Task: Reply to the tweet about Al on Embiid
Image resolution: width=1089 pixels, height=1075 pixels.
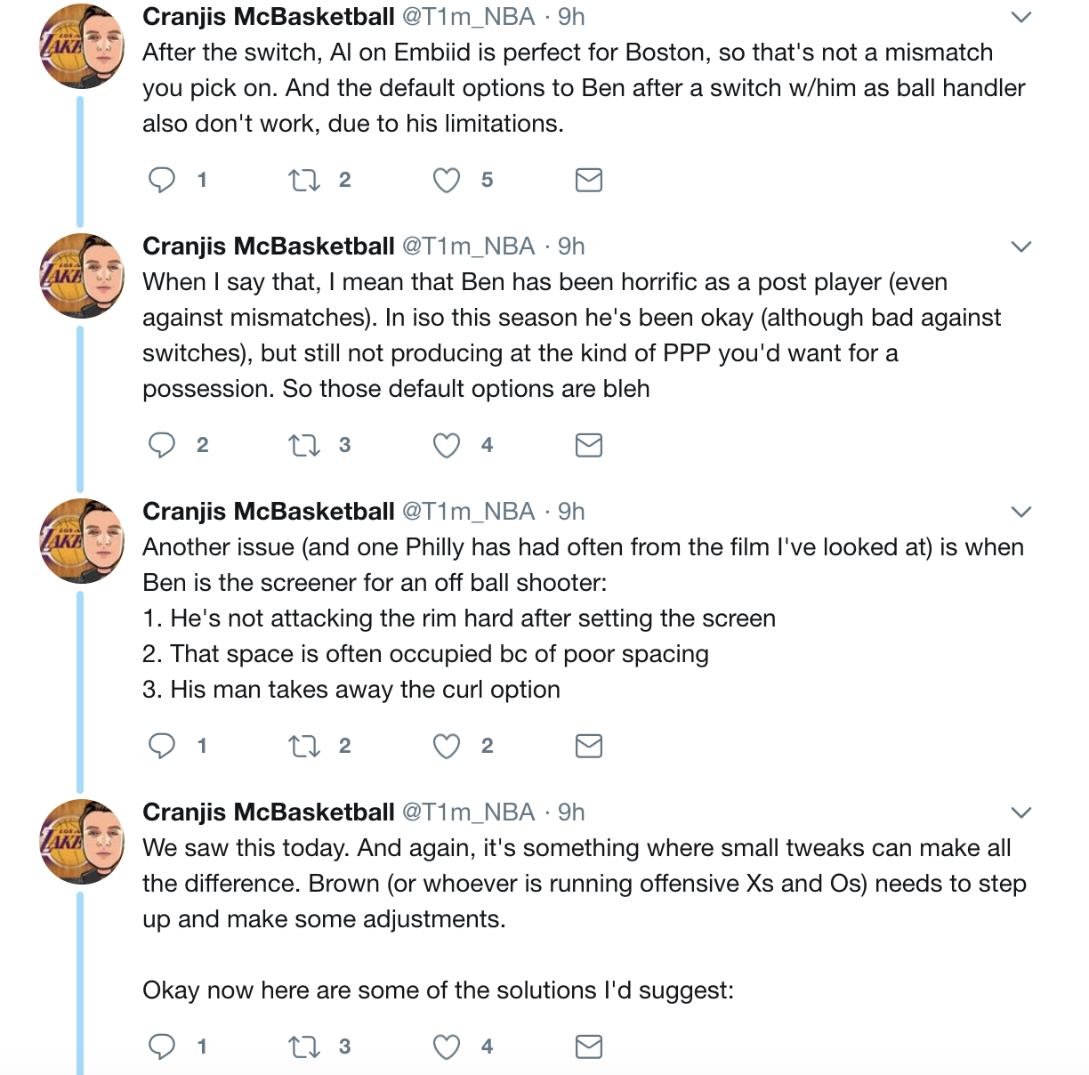Action: (162, 180)
